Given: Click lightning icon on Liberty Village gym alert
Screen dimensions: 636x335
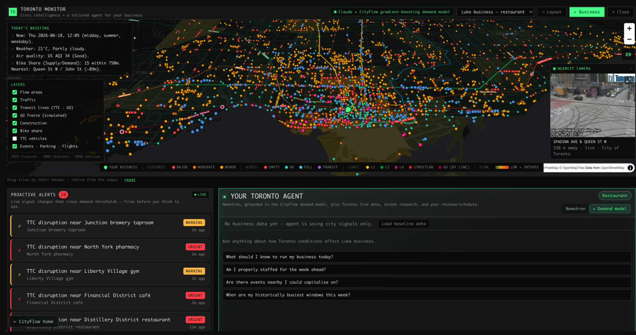Looking at the screenshot, I should click(x=19, y=274).
